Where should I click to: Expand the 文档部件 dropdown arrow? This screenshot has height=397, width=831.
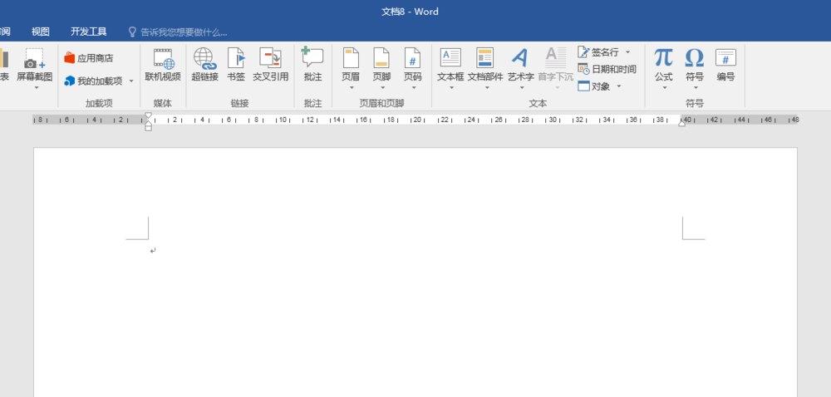click(x=486, y=87)
